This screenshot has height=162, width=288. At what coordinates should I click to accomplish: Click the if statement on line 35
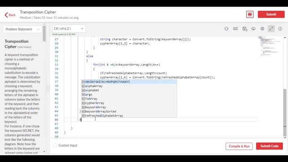pos(133,73)
